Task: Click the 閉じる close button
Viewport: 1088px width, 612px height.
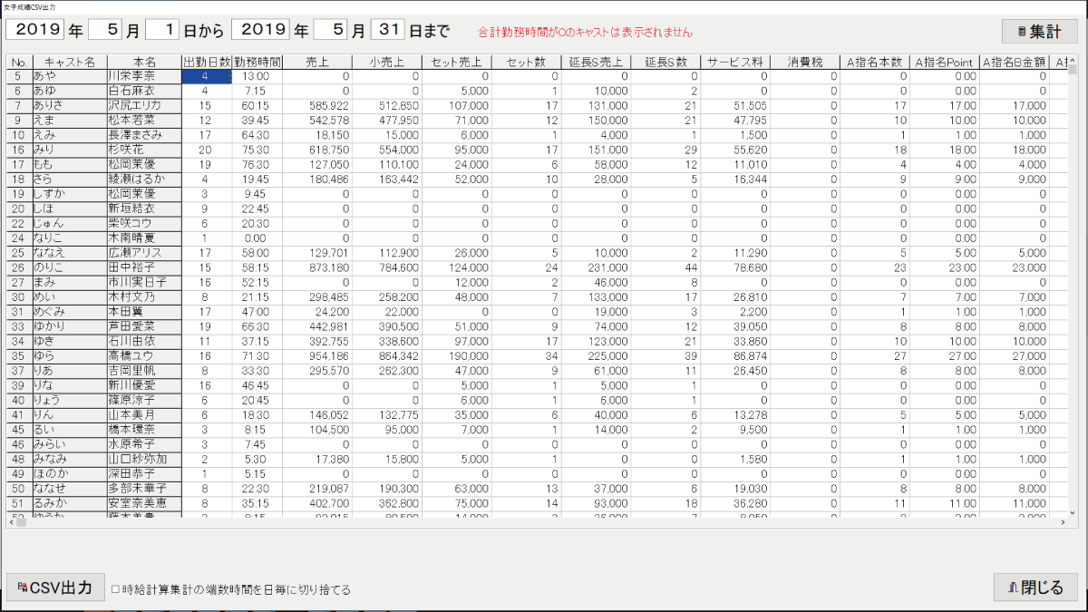Action: coord(1035,588)
